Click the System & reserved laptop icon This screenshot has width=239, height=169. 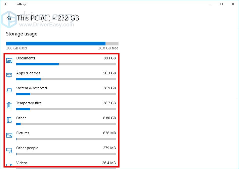point(9,90)
